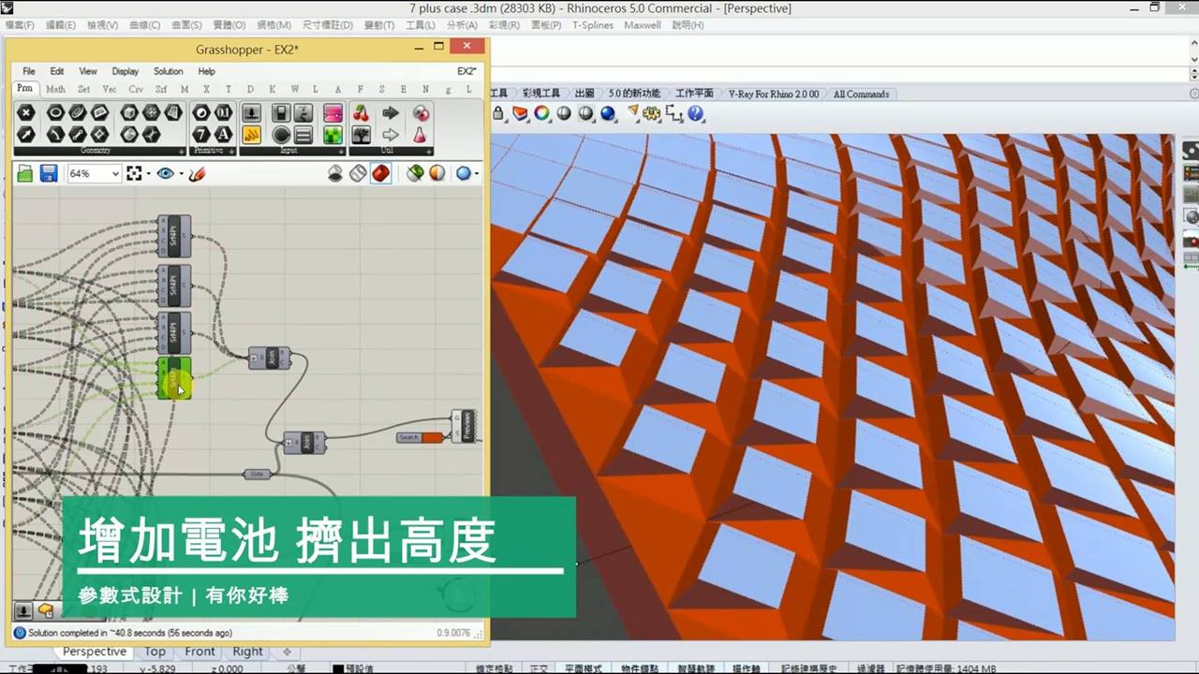Viewport: 1199px width, 674px height.
Task: Expand the Util panel dropdown
Action: click(428, 151)
